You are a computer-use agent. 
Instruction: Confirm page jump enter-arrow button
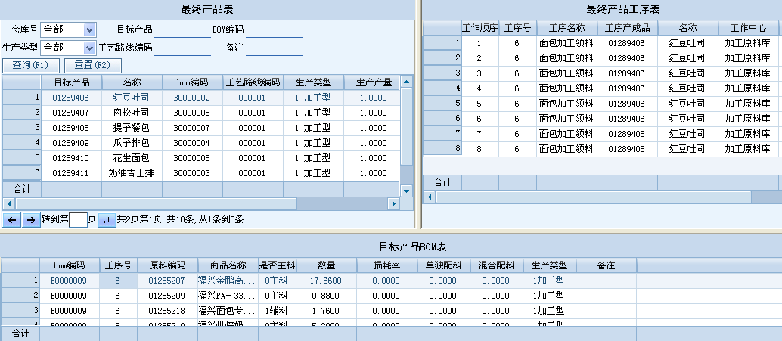pyautogui.click(x=107, y=220)
